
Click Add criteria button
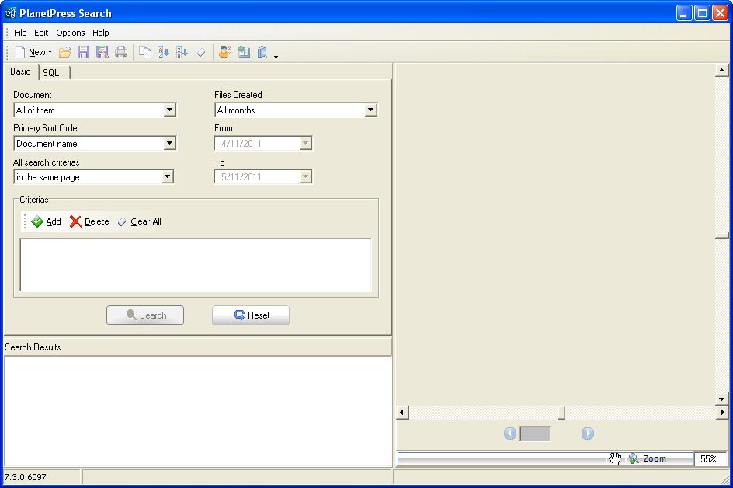(47, 221)
